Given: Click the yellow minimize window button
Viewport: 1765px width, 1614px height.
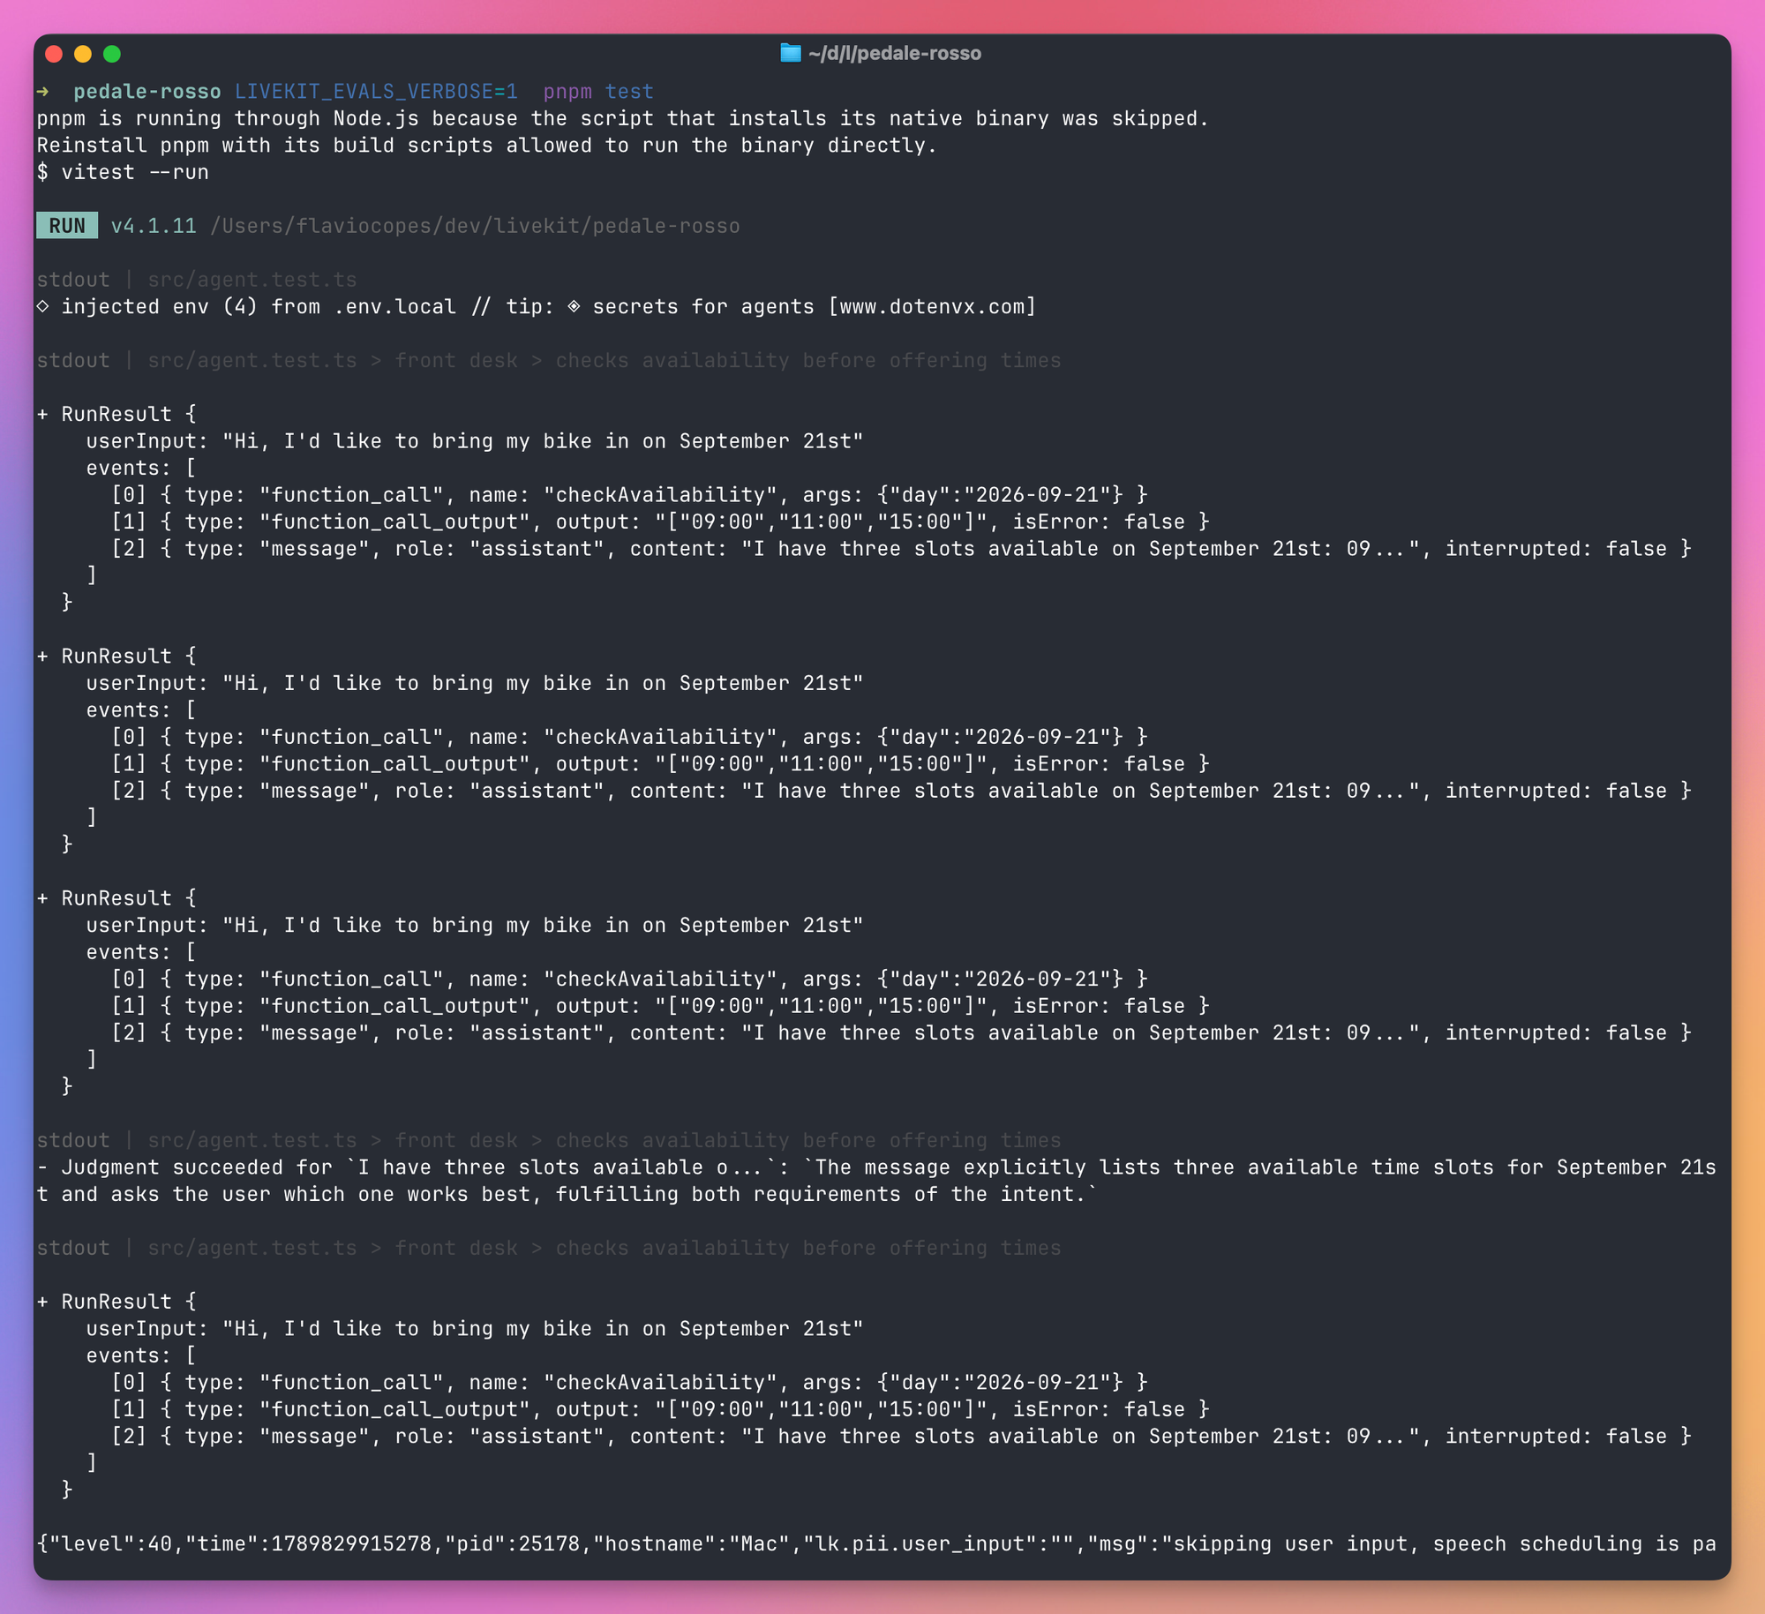Looking at the screenshot, I should [83, 54].
